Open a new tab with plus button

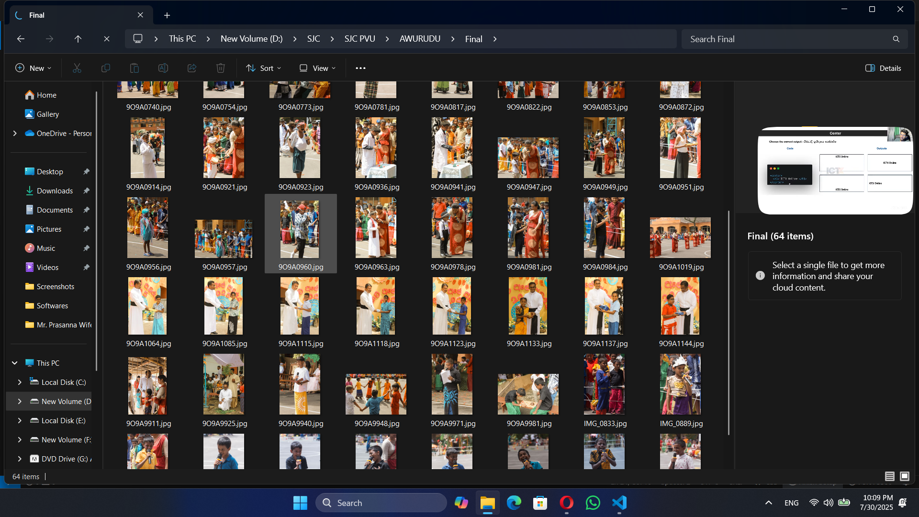[x=167, y=15]
